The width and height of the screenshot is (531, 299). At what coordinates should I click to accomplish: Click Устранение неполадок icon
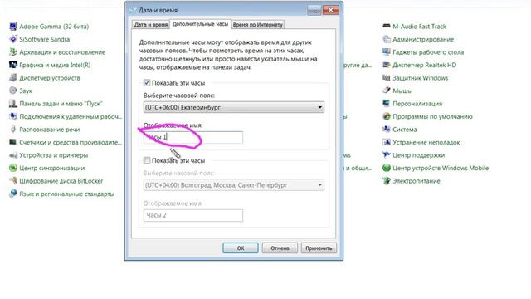387,142
